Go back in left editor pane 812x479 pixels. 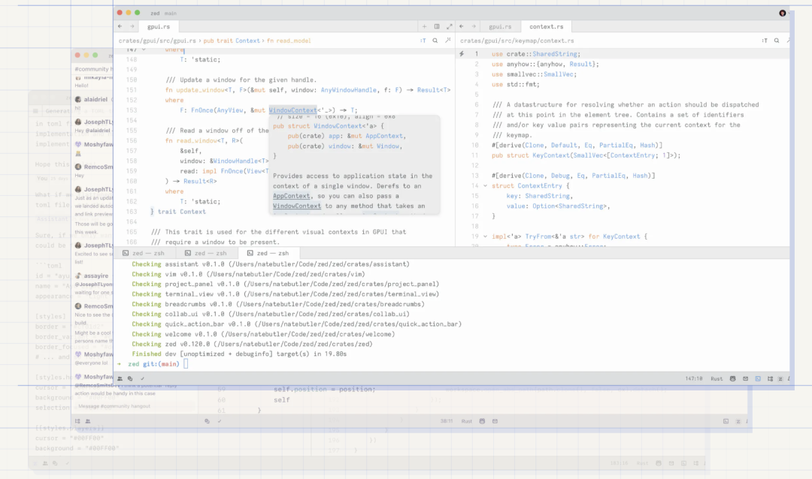120,26
